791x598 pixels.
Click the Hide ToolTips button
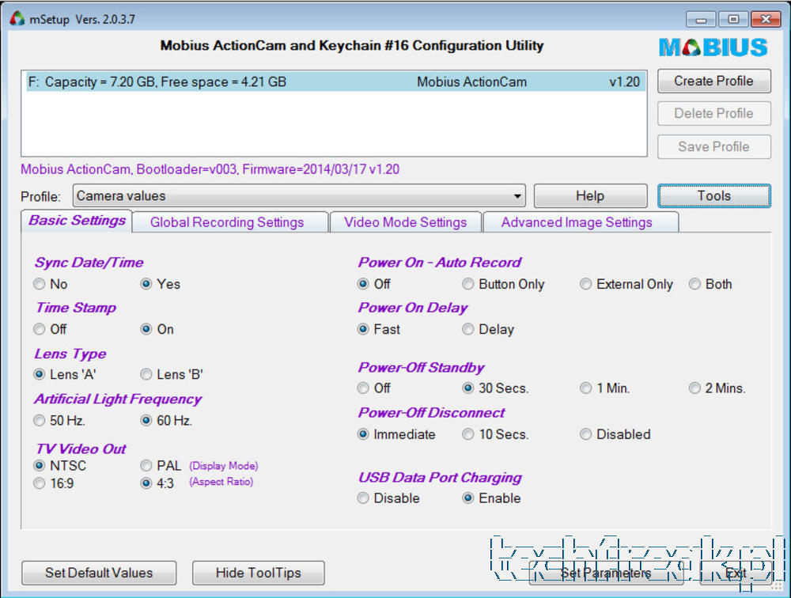coord(259,573)
